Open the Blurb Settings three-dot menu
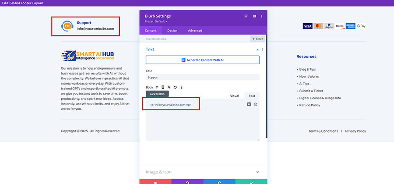 (261, 16)
